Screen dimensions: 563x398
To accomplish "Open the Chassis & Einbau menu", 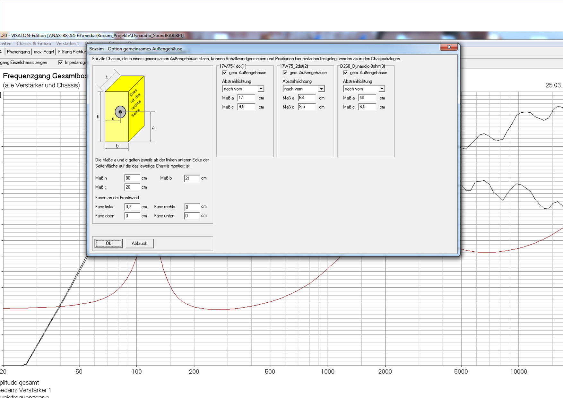I will (x=34, y=43).
